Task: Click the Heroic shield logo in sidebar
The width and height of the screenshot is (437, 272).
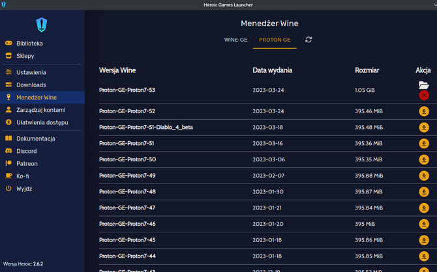Action: 42,25
